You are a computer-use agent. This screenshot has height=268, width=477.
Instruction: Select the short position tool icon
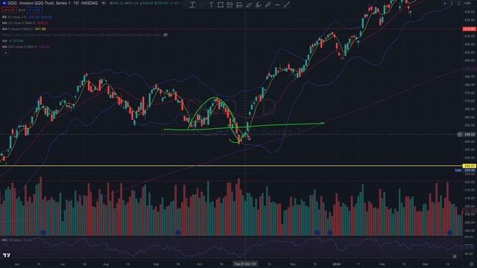click(x=239, y=5)
